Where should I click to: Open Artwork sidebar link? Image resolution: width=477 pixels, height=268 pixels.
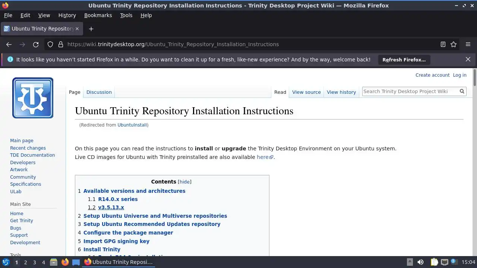(19, 170)
